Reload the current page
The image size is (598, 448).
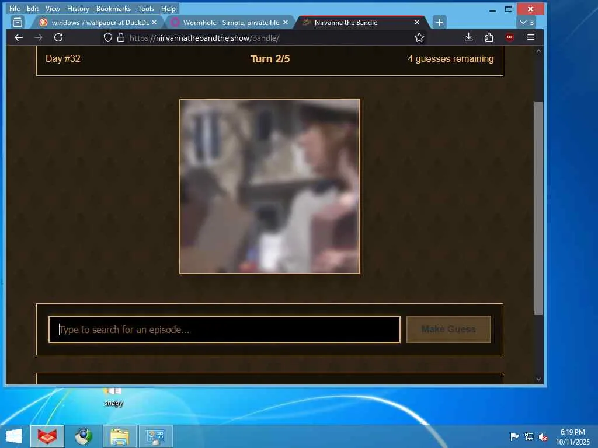coord(58,37)
